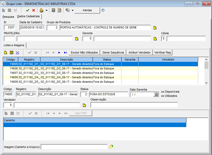This screenshot has height=155, width=212.
Task: Click the Observação text field
Action: click(134, 105)
